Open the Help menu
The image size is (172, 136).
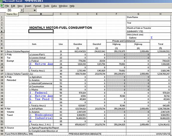pyautogui.click(x=72, y=6)
